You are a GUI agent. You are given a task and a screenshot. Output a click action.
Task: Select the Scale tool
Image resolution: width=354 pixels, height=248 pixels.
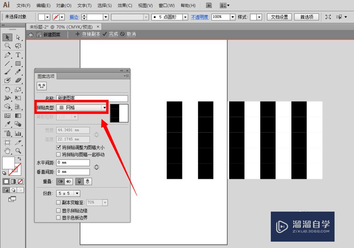coord(18,90)
